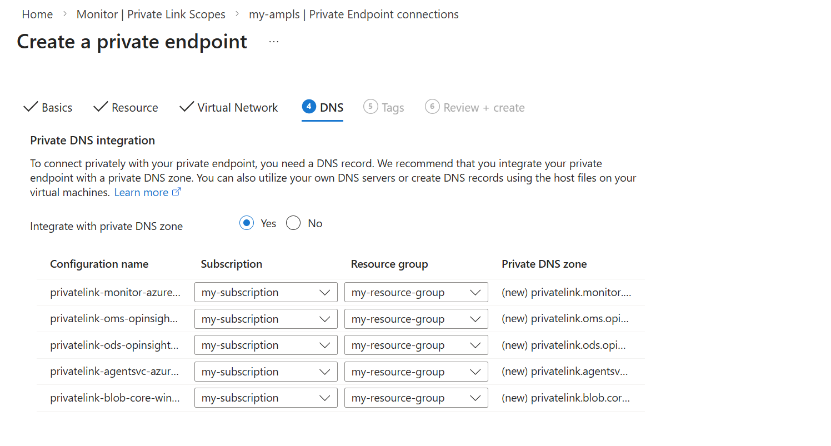Select No for private DNS zone integration
This screenshot has width=831, height=446.
click(x=293, y=223)
